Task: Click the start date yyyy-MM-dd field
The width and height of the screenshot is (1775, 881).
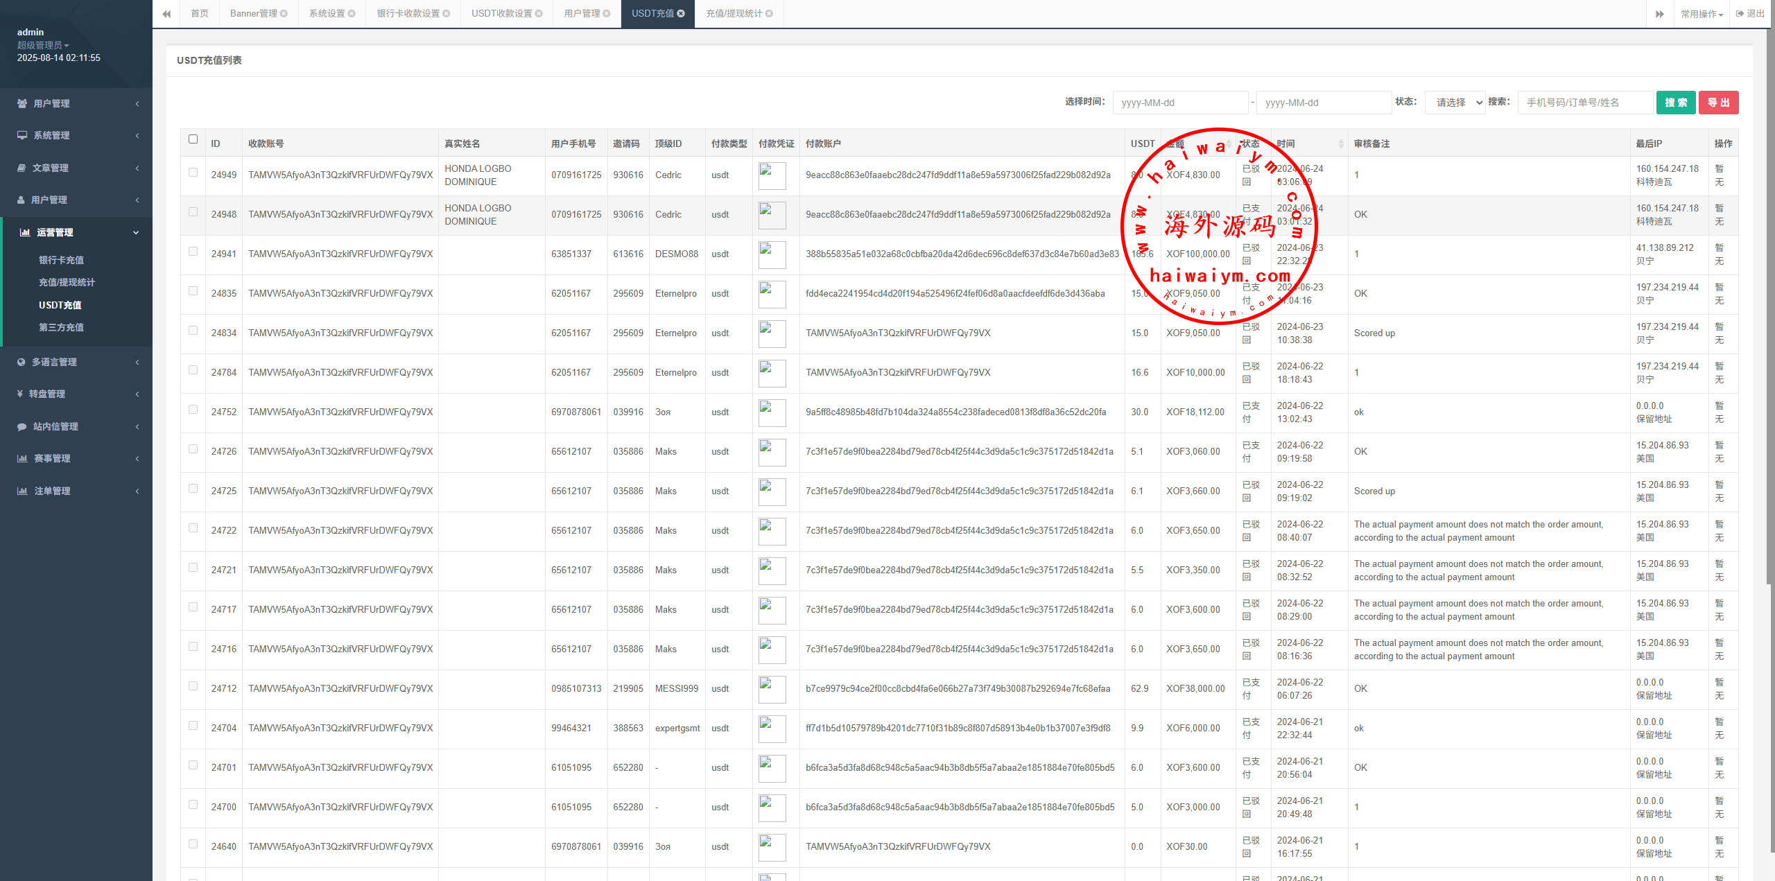Action: (1179, 103)
